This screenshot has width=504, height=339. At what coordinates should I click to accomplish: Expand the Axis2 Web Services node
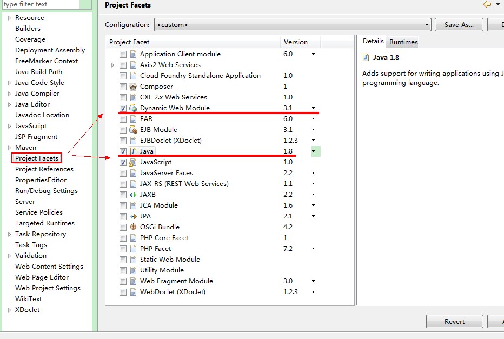click(112, 65)
